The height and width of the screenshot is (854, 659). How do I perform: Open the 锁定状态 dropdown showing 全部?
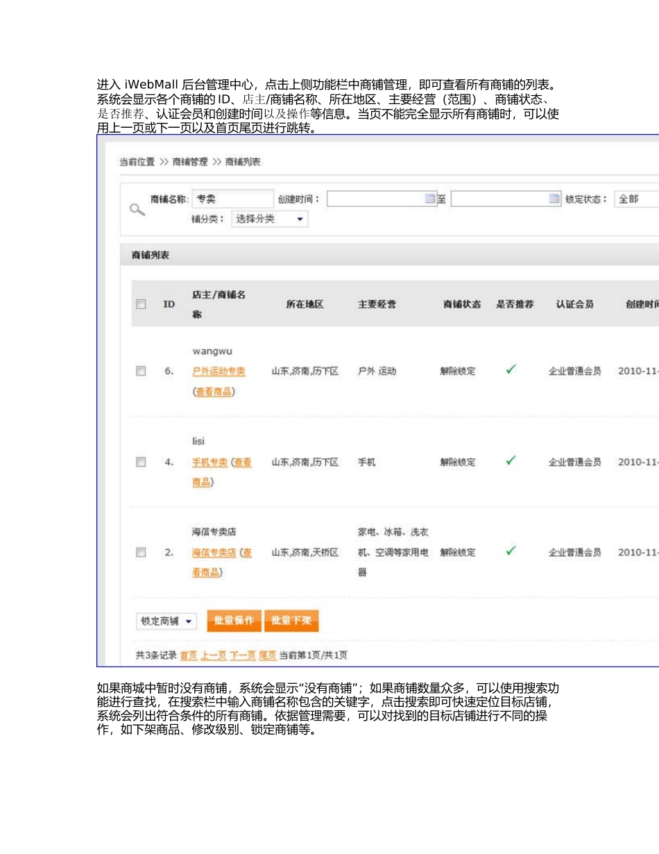point(635,199)
